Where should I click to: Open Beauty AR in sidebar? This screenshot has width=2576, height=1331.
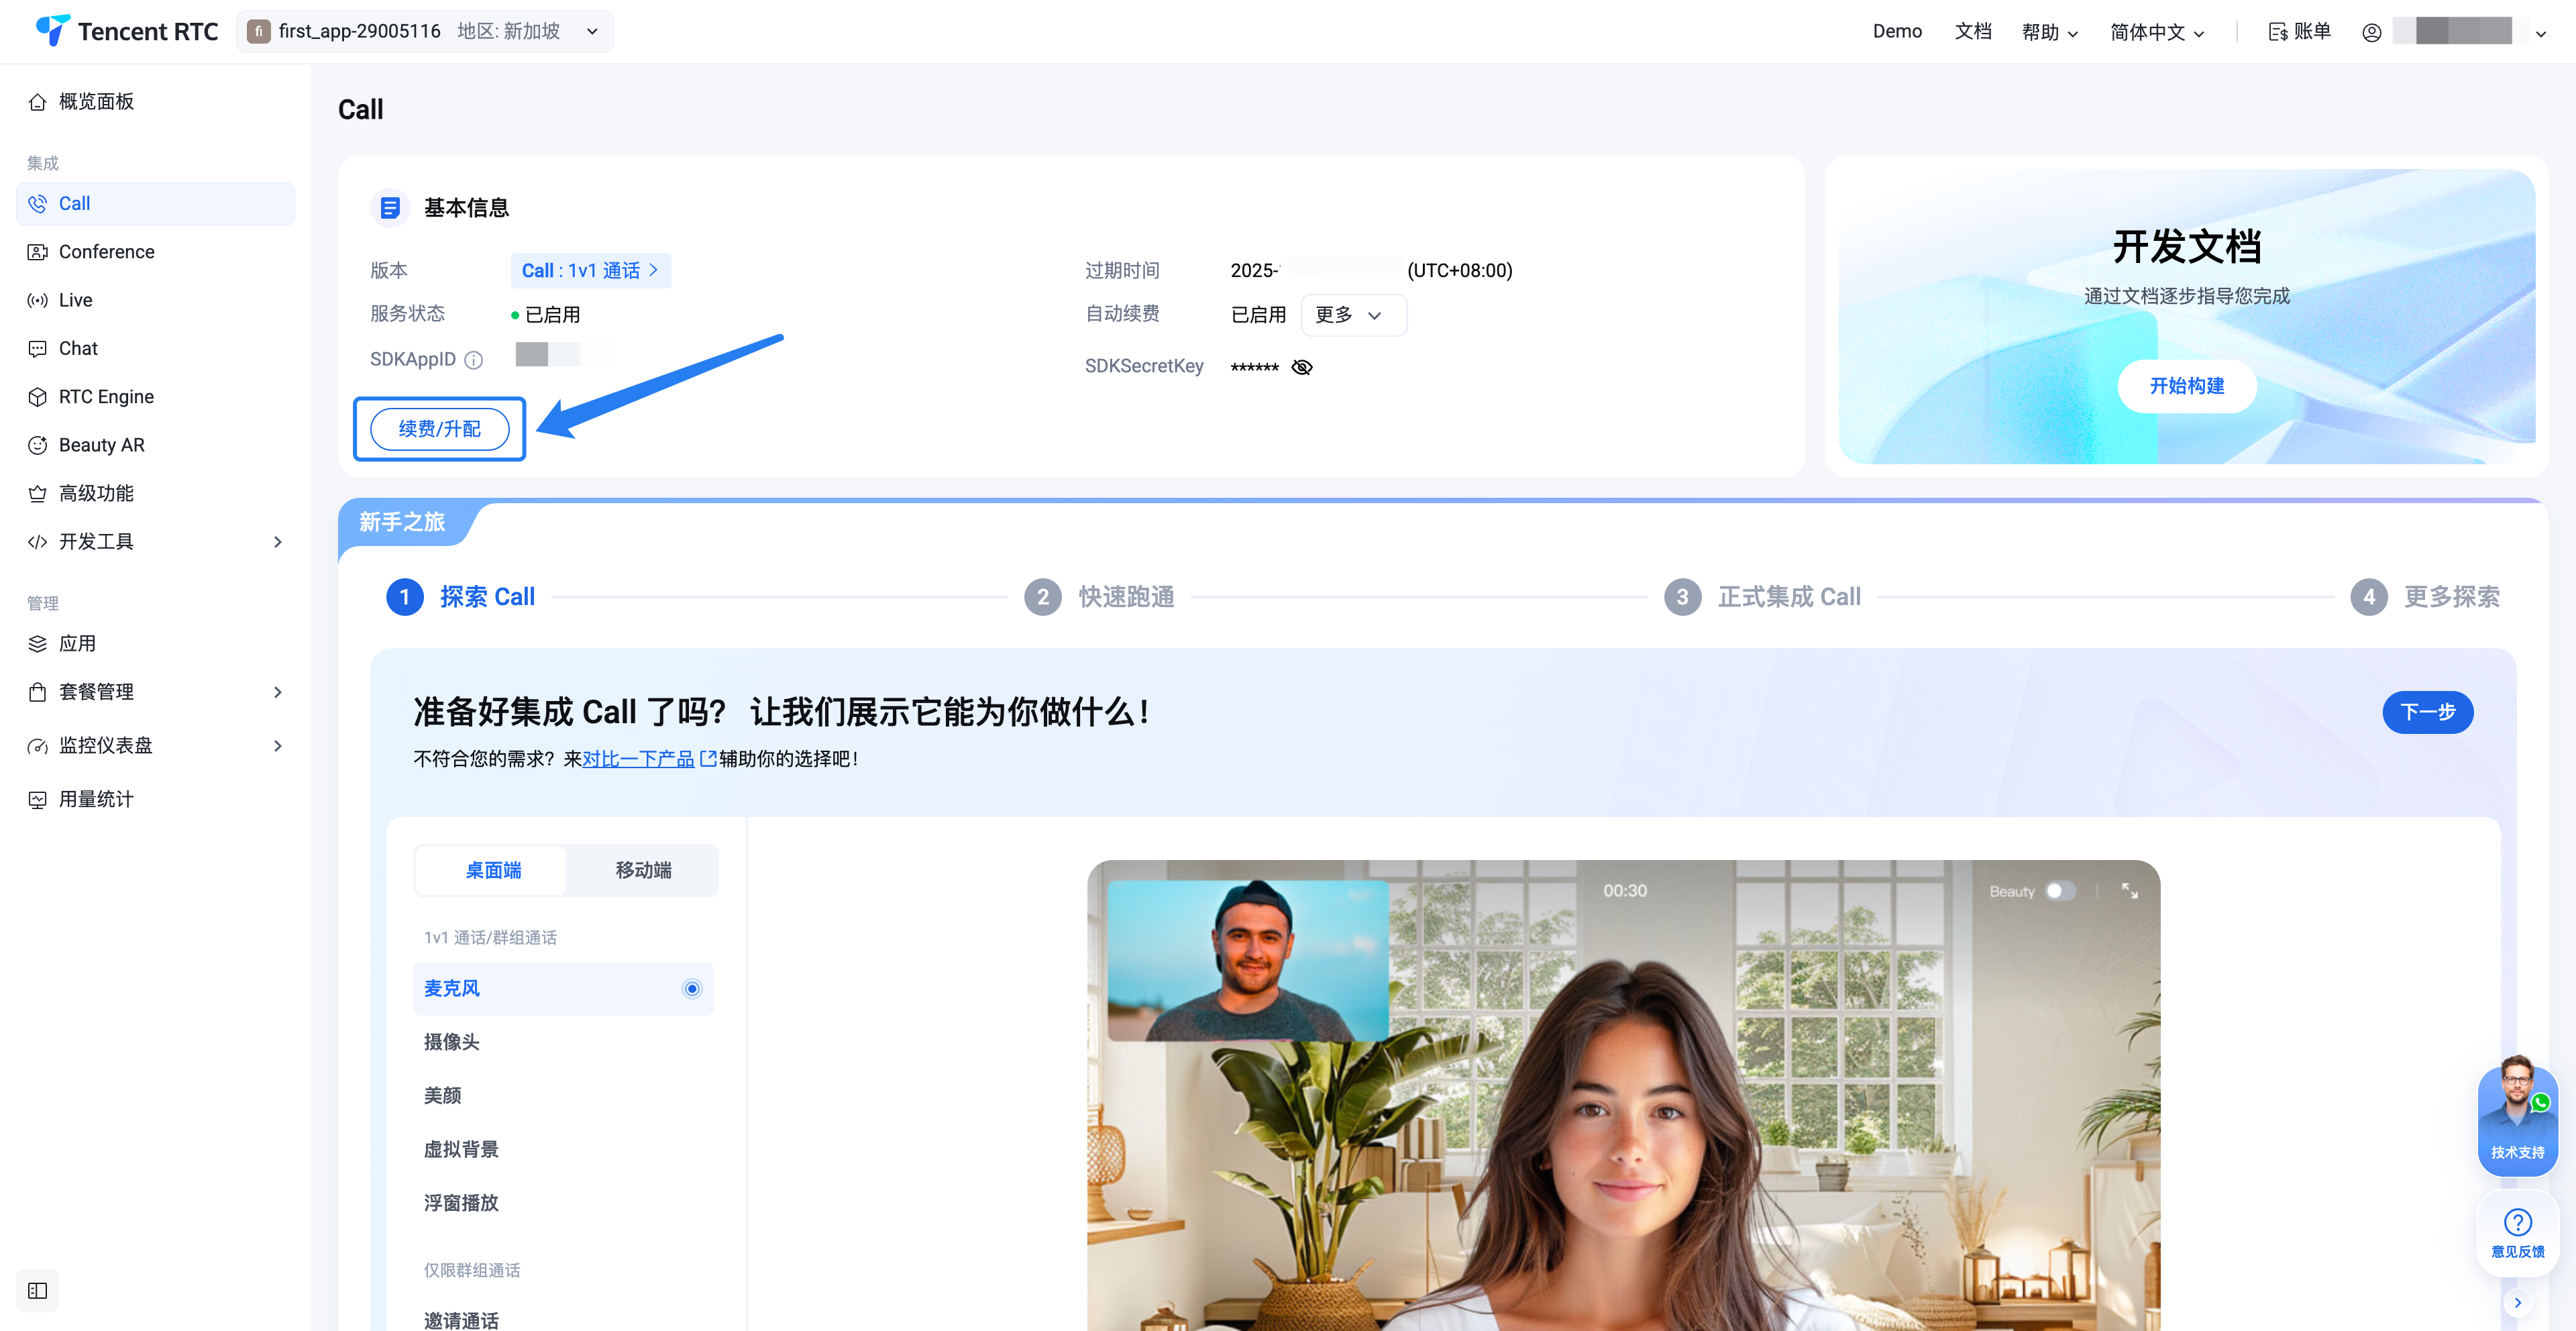click(x=101, y=445)
